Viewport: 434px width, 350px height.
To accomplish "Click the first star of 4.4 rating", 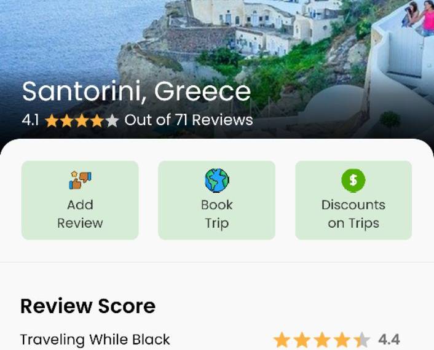I will pyautogui.click(x=282, y=340).
